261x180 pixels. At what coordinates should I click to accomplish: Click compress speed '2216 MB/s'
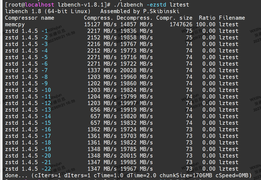tap(102, 44)
